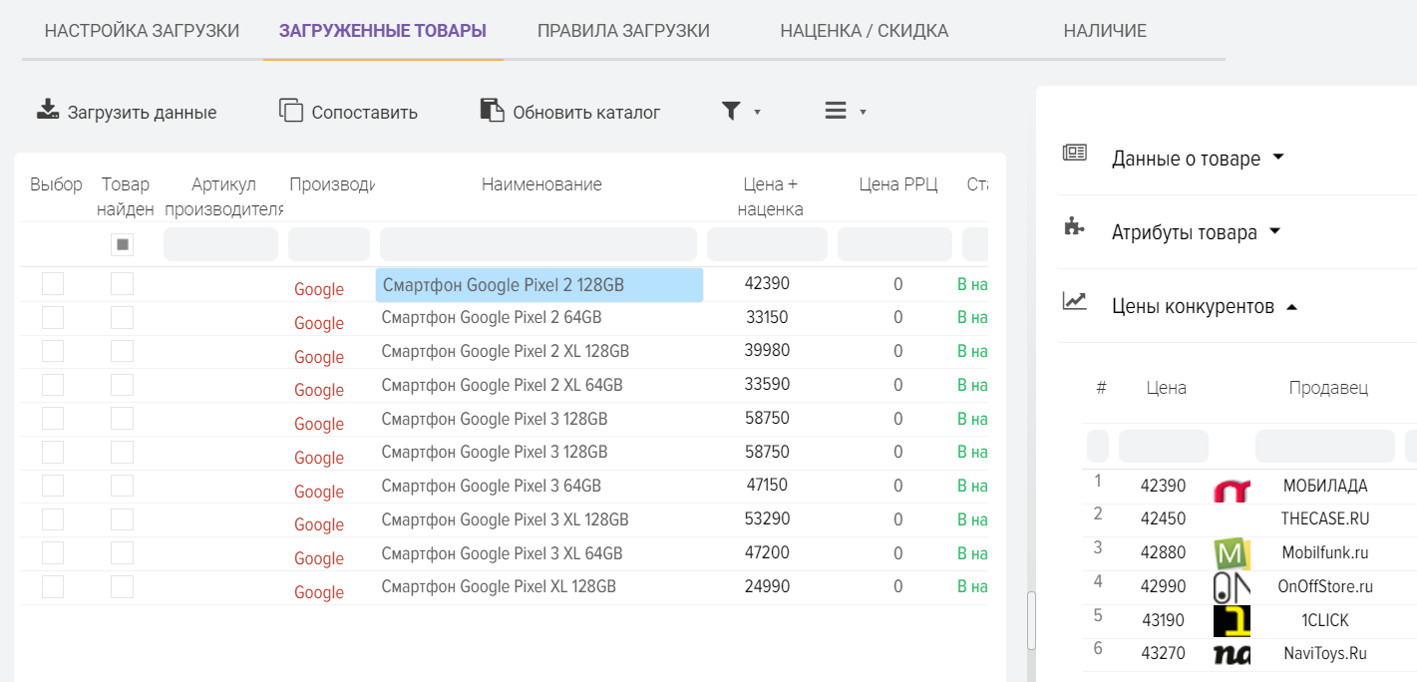1417x682 pixels.
Task: Tick Выбор checkbox for Google Pixel 2 128GB
Action: tap(53, 284)
